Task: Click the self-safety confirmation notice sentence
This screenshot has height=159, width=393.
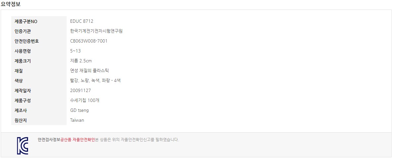Action: pos(137,140)
